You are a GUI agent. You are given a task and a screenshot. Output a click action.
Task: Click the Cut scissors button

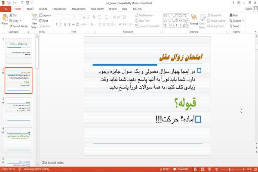click(x=13, y=16)
